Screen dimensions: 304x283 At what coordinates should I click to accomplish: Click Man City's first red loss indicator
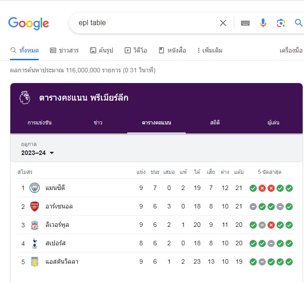tap(262, 188)
